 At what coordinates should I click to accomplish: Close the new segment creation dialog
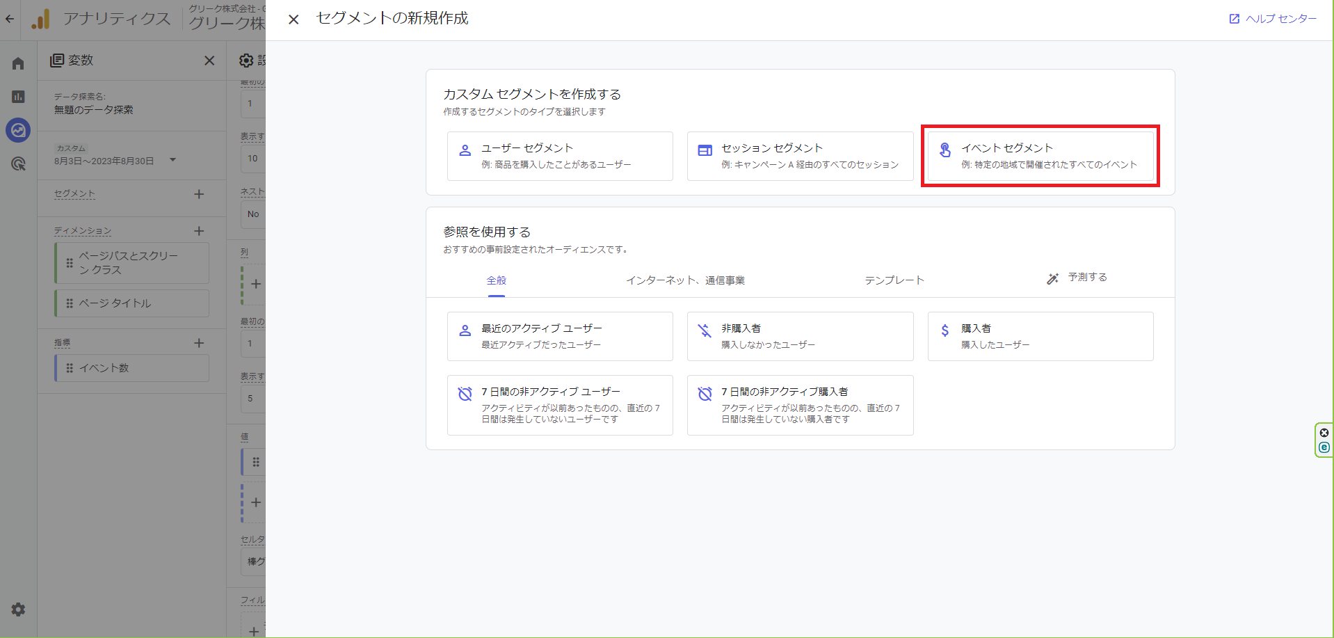[294, 19]
